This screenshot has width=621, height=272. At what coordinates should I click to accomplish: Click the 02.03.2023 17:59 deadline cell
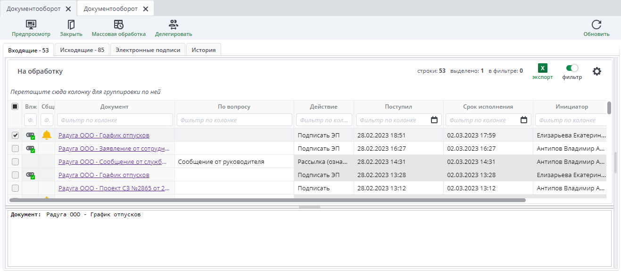(x=488, y=136)
